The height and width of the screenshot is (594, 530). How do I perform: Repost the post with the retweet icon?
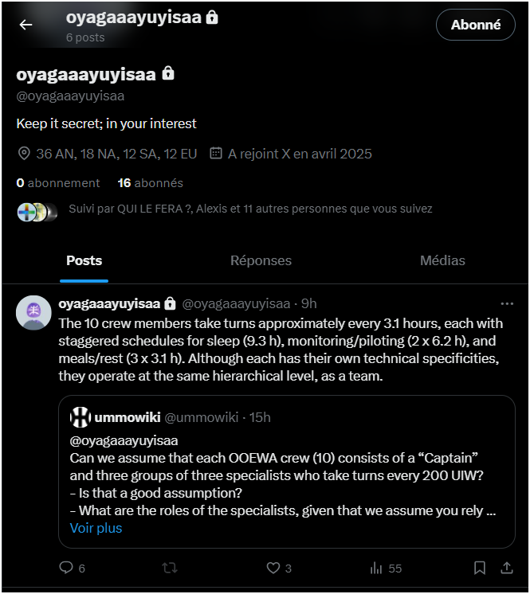coord(170,568)
